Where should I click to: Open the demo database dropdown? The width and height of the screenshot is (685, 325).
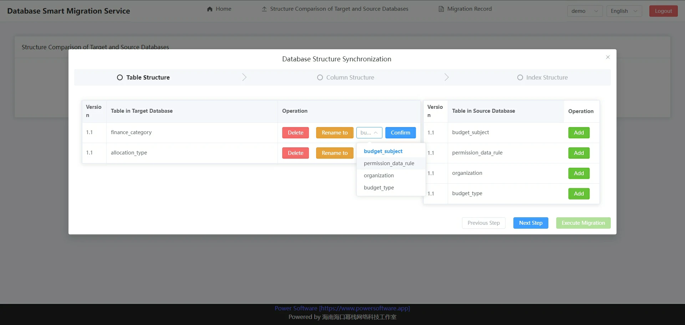584,11
